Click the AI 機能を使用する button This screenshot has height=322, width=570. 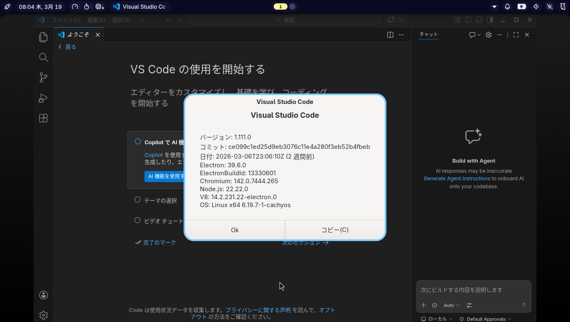[x=165, y=177]
